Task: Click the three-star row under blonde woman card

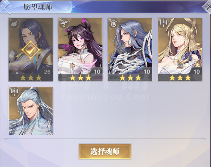Action: 180,78
